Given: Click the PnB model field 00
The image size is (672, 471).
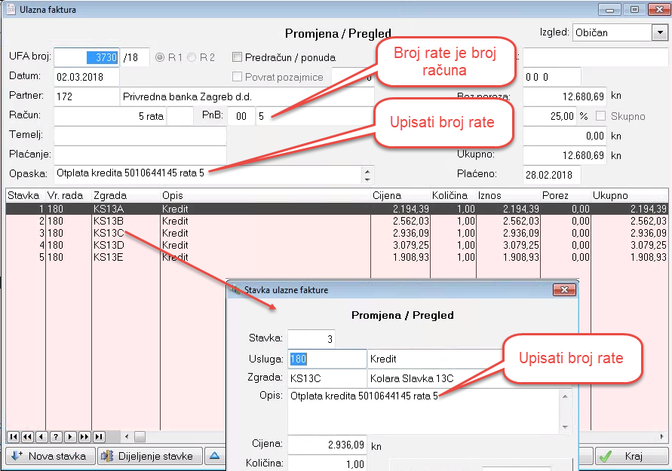Looking at the screenshot, I should [x=241, y=117].
